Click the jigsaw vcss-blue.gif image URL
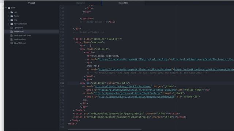Viewport: 234px width, 131px height. point(136,97)
